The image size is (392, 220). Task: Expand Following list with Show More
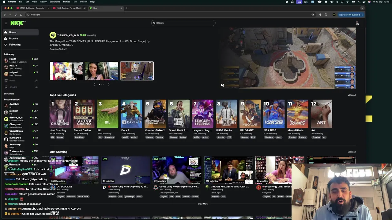click(x=9, y=94)
